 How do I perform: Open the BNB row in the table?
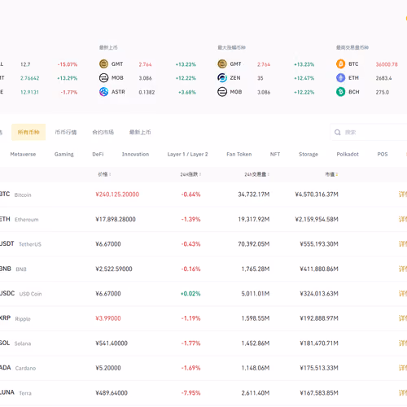tap(203, 269)
